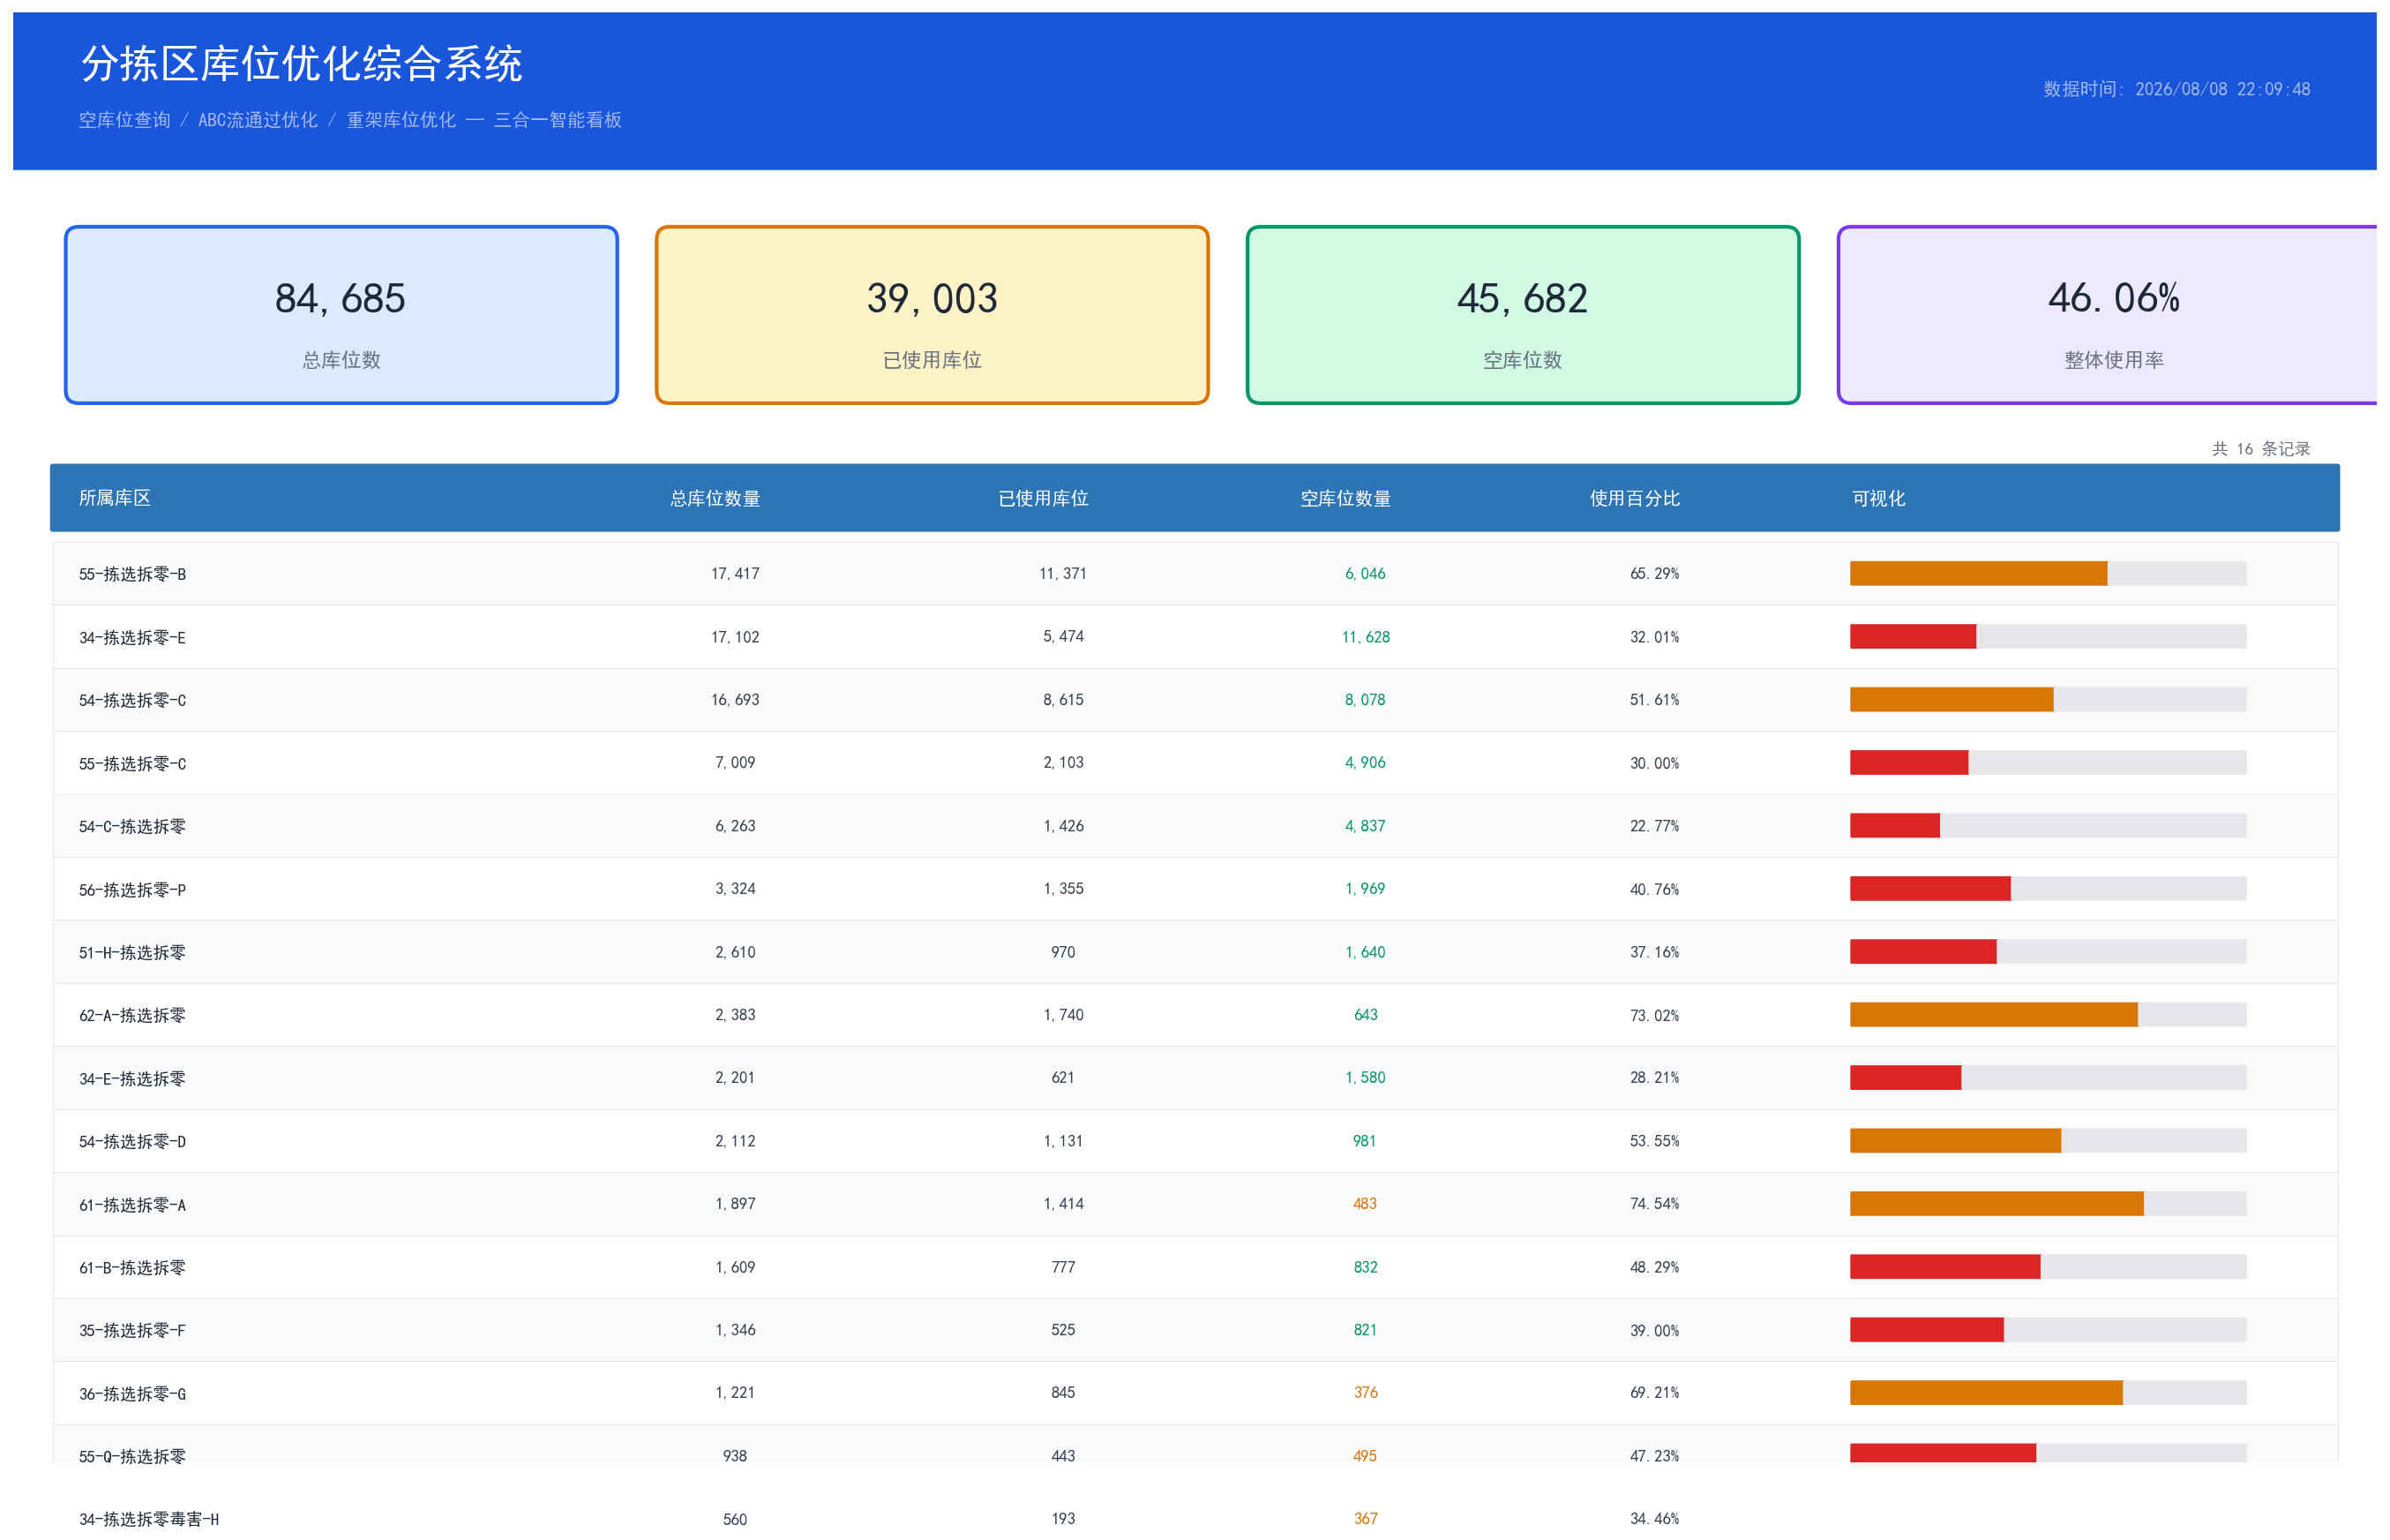Sort by the 使用百分比 column header
The image size is (2390, 1540).
point(1634,498)
